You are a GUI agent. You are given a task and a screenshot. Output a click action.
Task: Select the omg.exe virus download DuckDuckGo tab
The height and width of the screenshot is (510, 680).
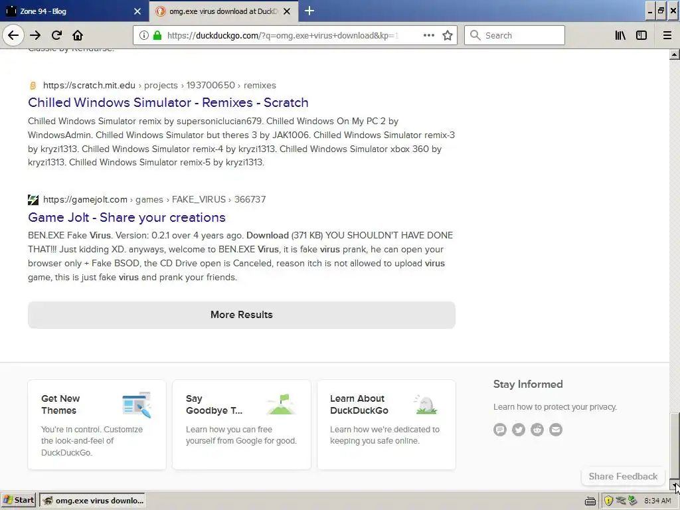point(223,11)
